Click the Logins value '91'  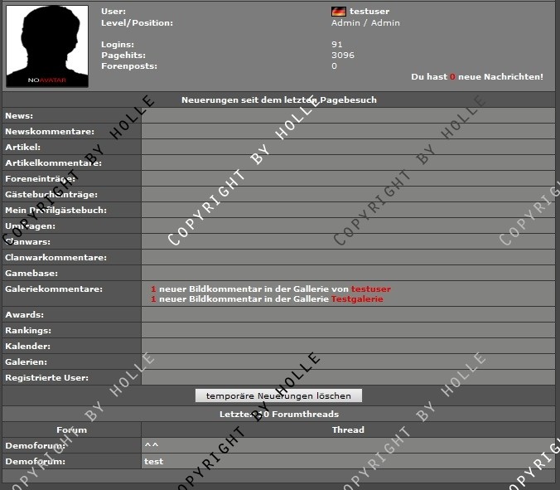coord(337,44)
